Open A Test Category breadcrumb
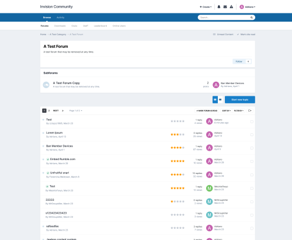Image resolution: width=292 pixels, height=240 pixels. click(58, 34)
